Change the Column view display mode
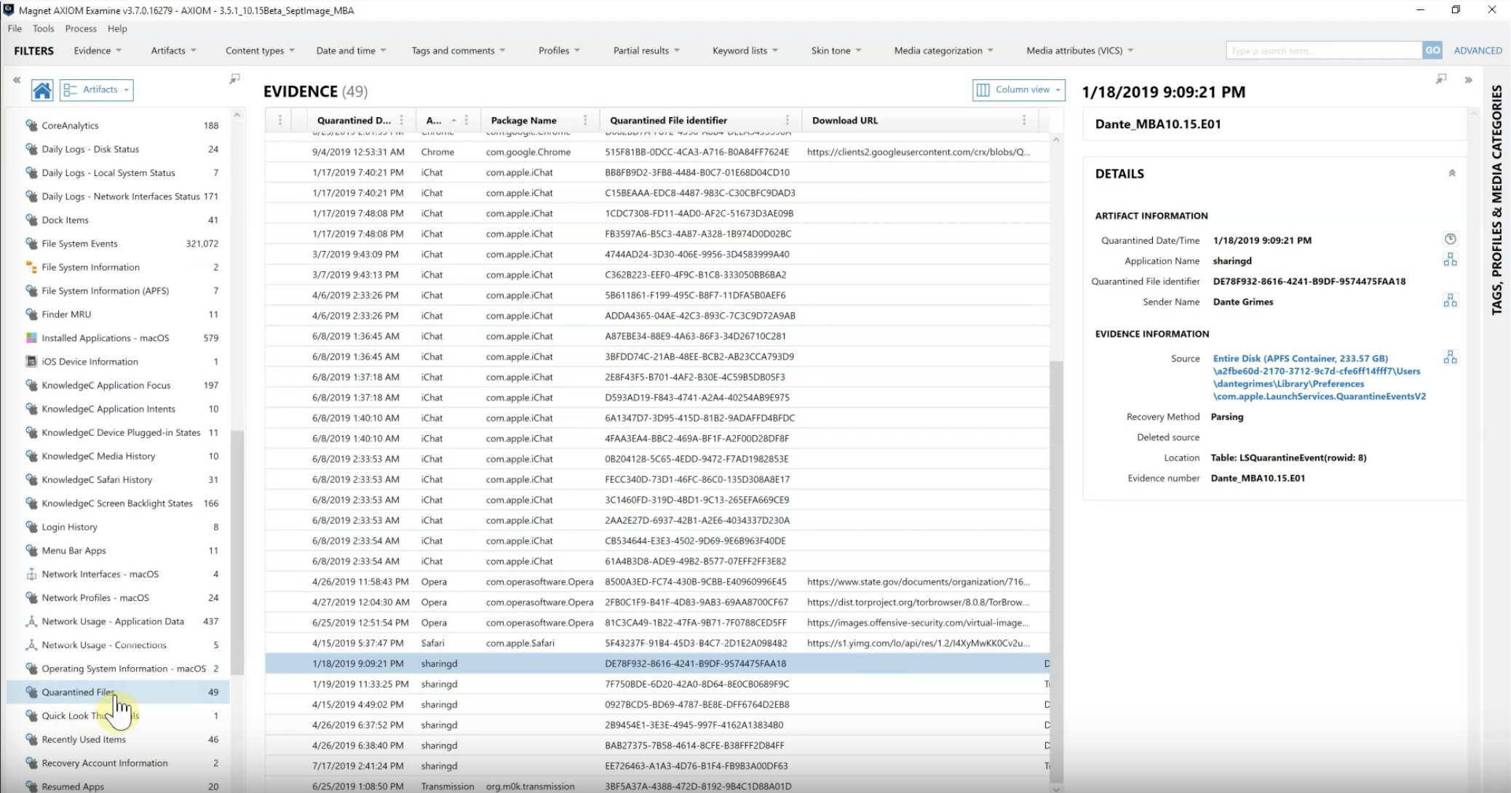Viewport: 1511px width, 793px height. pyautogui.click(x=1018, y=89)
